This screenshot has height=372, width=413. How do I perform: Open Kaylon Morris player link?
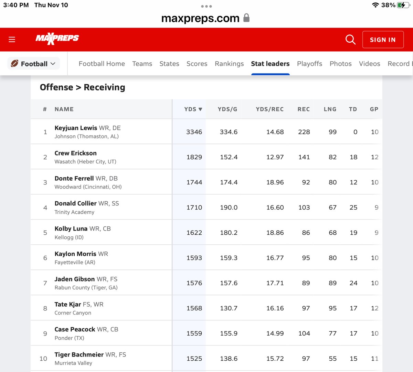click(x=75, y=254)
